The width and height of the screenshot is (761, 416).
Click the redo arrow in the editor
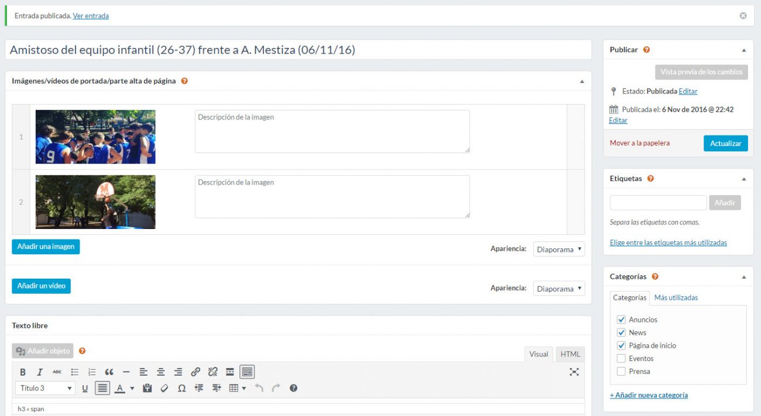pos(276,388)
